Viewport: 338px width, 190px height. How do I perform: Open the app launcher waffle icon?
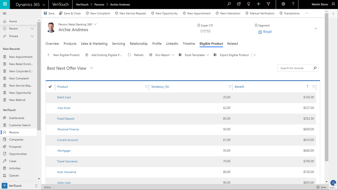(5, 4)
